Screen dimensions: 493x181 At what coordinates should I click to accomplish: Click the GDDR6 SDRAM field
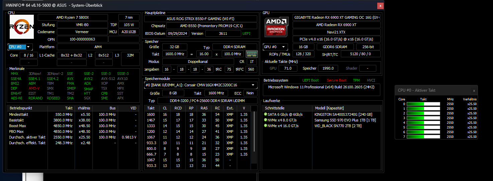click(335, 47)
